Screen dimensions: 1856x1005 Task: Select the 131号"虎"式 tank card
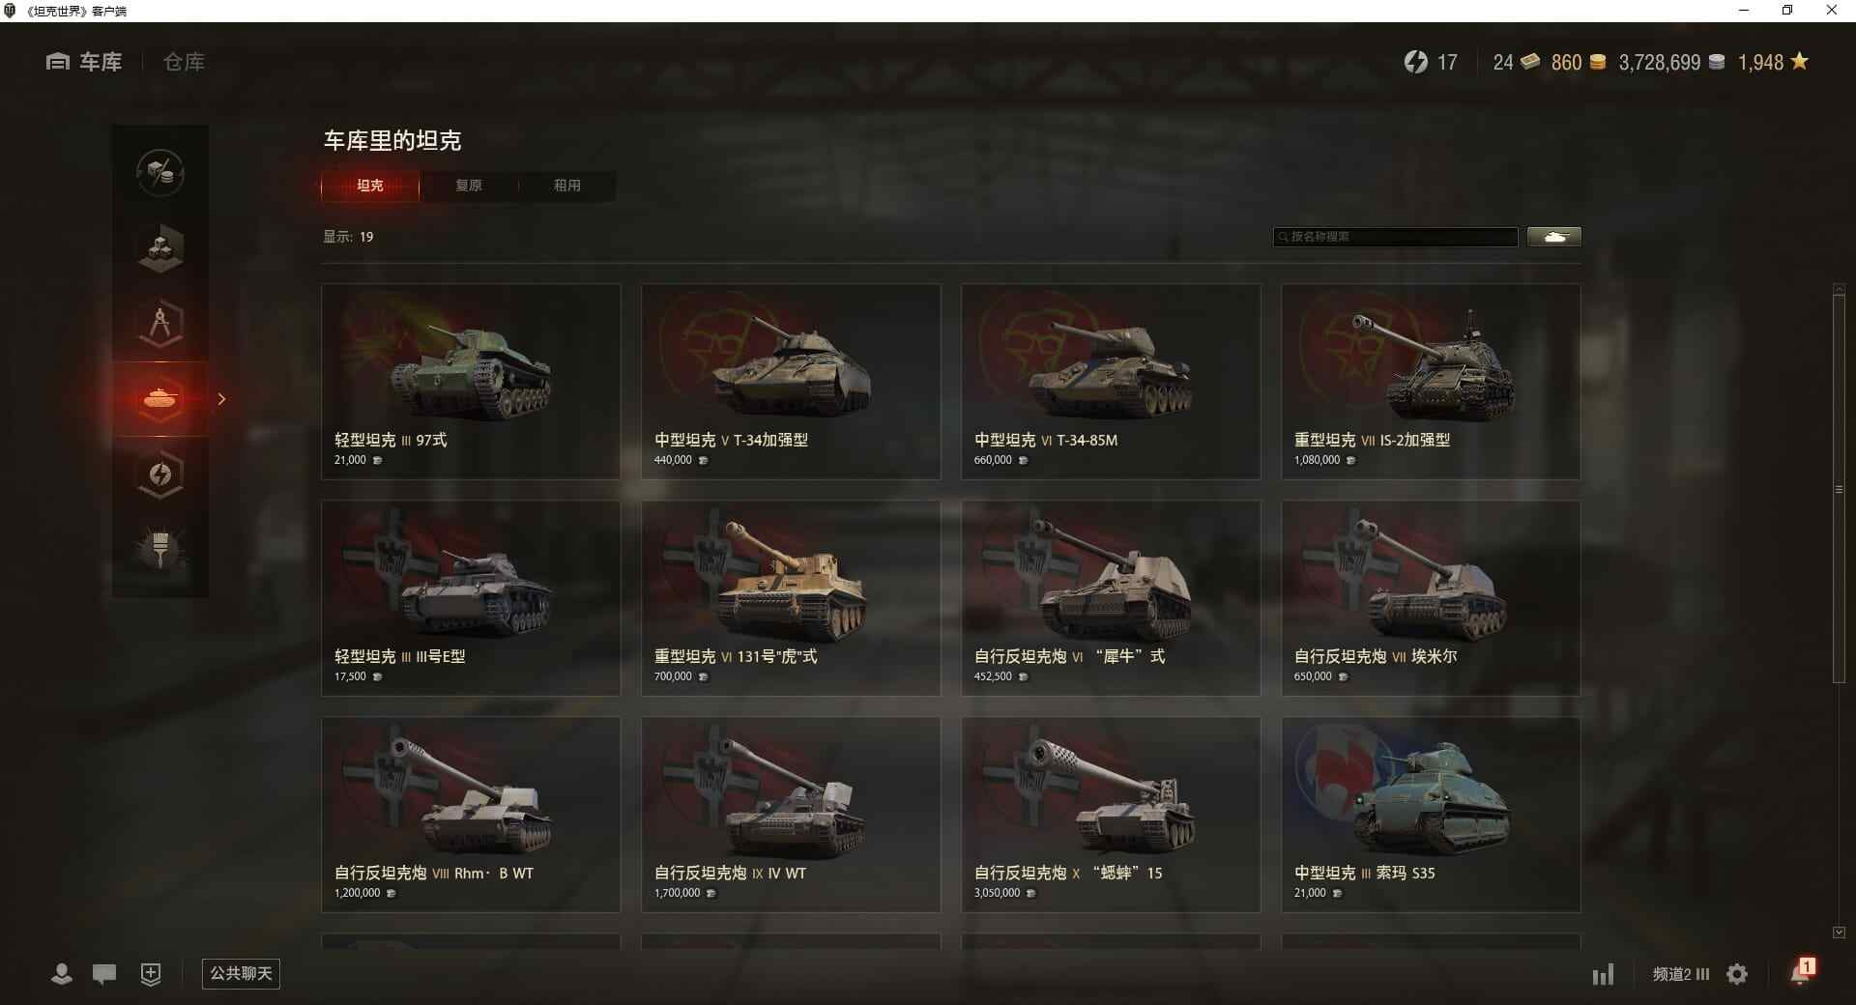[x=791, y=598]
